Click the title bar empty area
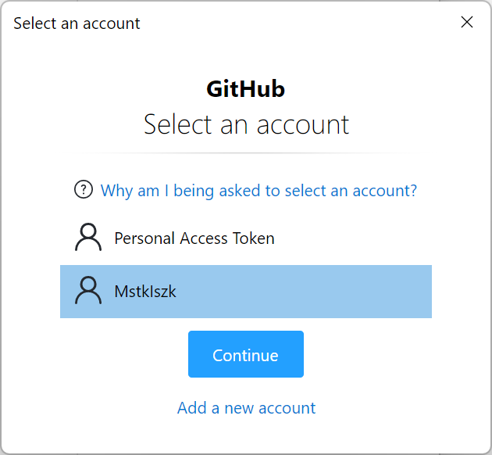The width and height of the screenshot is (492, 455). click(298, 23)
